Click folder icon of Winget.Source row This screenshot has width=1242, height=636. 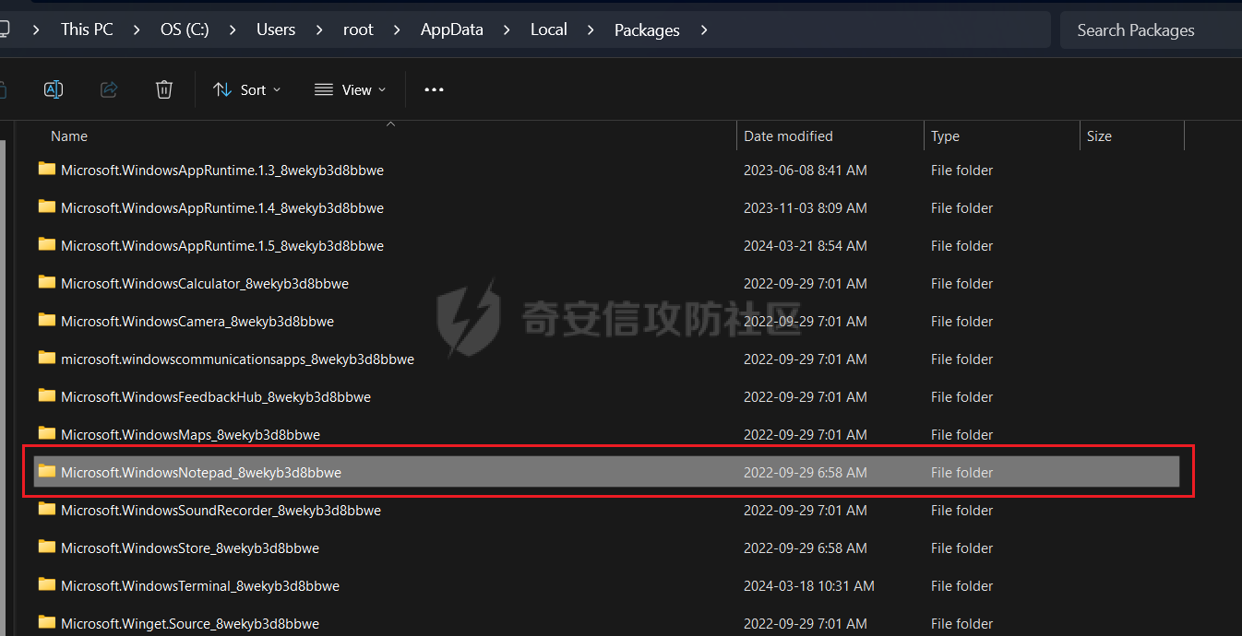coord(47,622)
